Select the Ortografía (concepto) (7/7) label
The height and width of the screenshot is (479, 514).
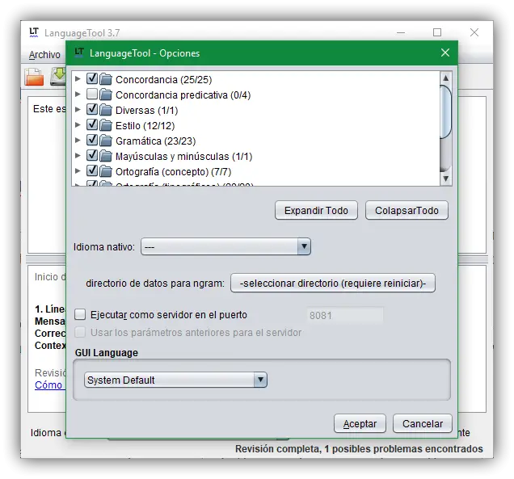tap(173, 172)
